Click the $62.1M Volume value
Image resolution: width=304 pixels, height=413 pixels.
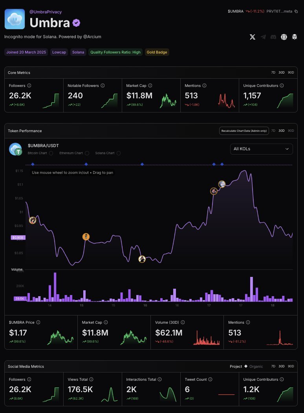(x=169, y=333)
